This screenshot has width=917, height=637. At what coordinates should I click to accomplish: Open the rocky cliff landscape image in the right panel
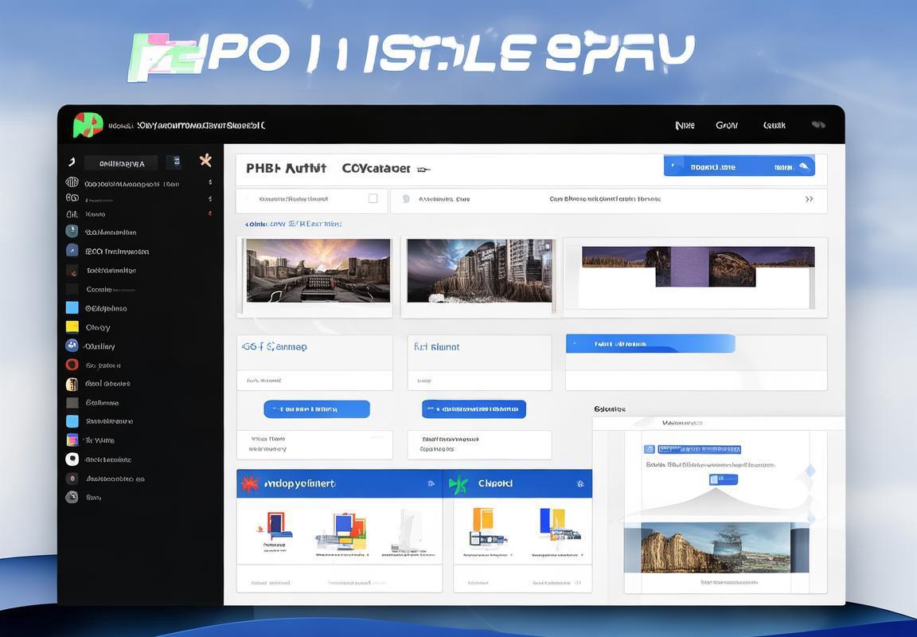click(x=716, y=548)
